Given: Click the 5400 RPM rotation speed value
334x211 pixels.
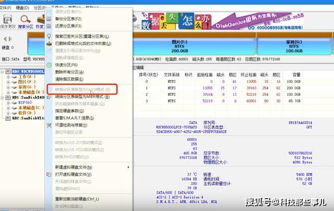Looking at the screenshot, I should click(x=304, y=175).
